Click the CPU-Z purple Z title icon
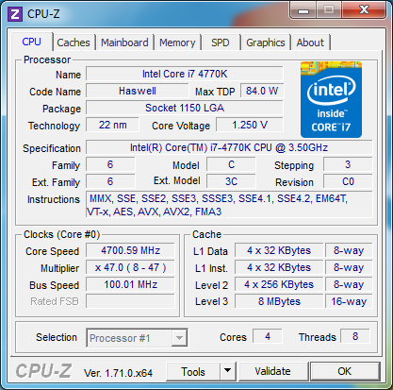The image size is (393, 390). (15, 14)
